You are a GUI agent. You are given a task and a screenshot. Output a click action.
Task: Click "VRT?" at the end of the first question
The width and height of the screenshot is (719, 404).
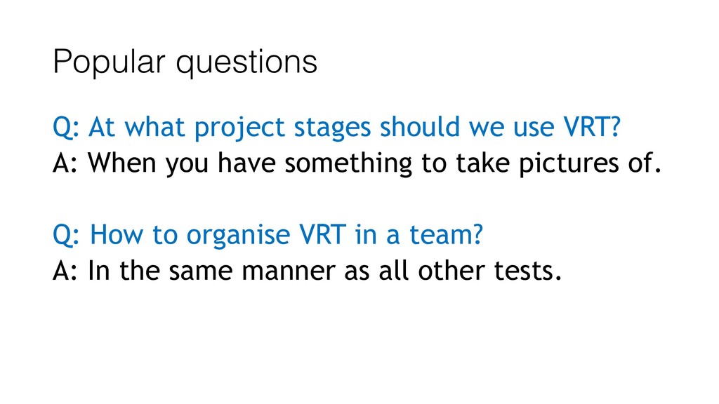pyautogui.click(x=592, y=126)
